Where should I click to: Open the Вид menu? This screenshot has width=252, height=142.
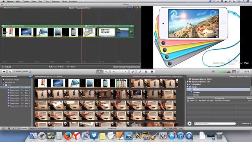click(40, 2)
